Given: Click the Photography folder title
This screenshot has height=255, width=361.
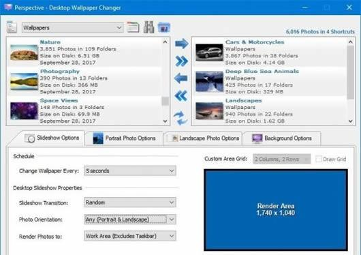Looking at the screenshot, I should 60,72.
